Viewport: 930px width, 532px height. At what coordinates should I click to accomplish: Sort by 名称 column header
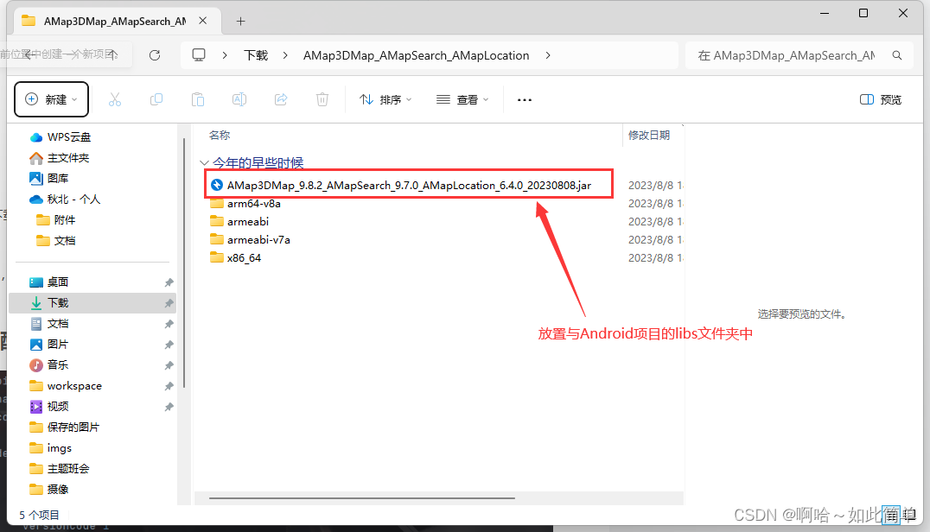click(220, 135)
